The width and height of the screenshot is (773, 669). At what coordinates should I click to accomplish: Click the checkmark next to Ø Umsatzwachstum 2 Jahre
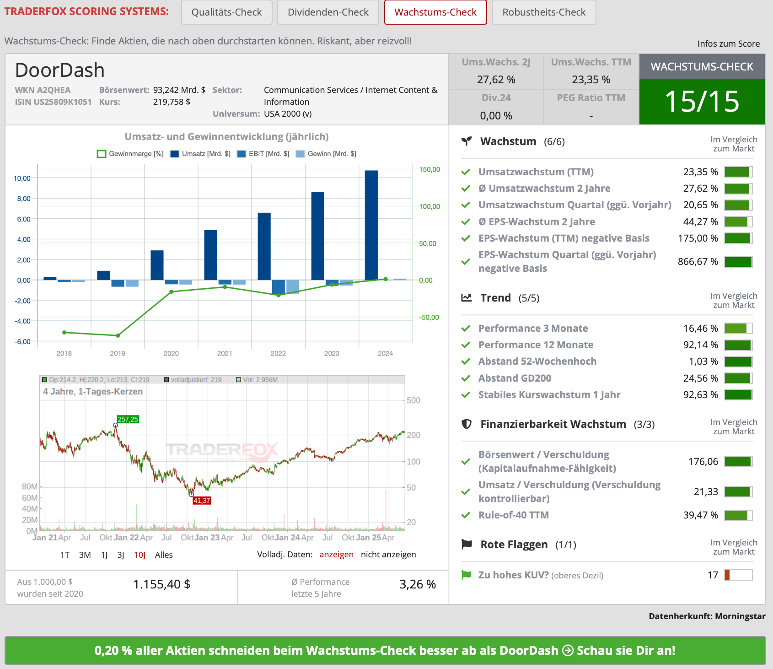pos(466,189)
